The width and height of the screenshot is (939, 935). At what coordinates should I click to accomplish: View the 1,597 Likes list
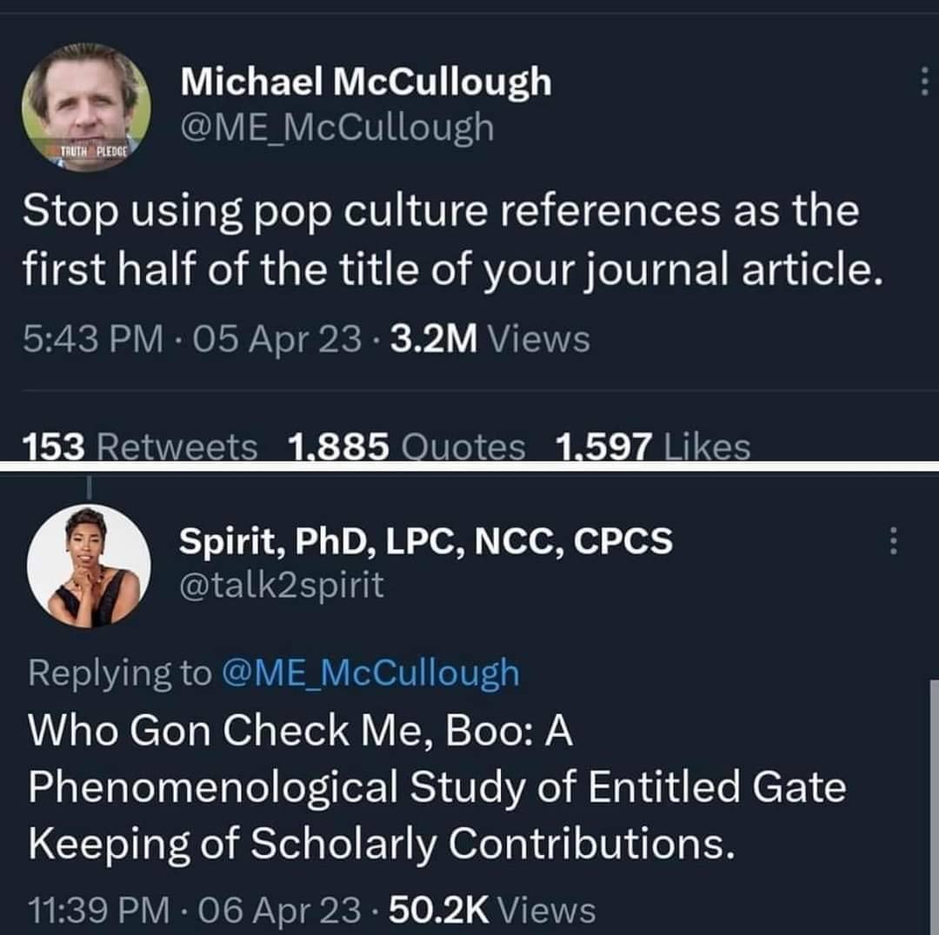click(x=653, y=447)
